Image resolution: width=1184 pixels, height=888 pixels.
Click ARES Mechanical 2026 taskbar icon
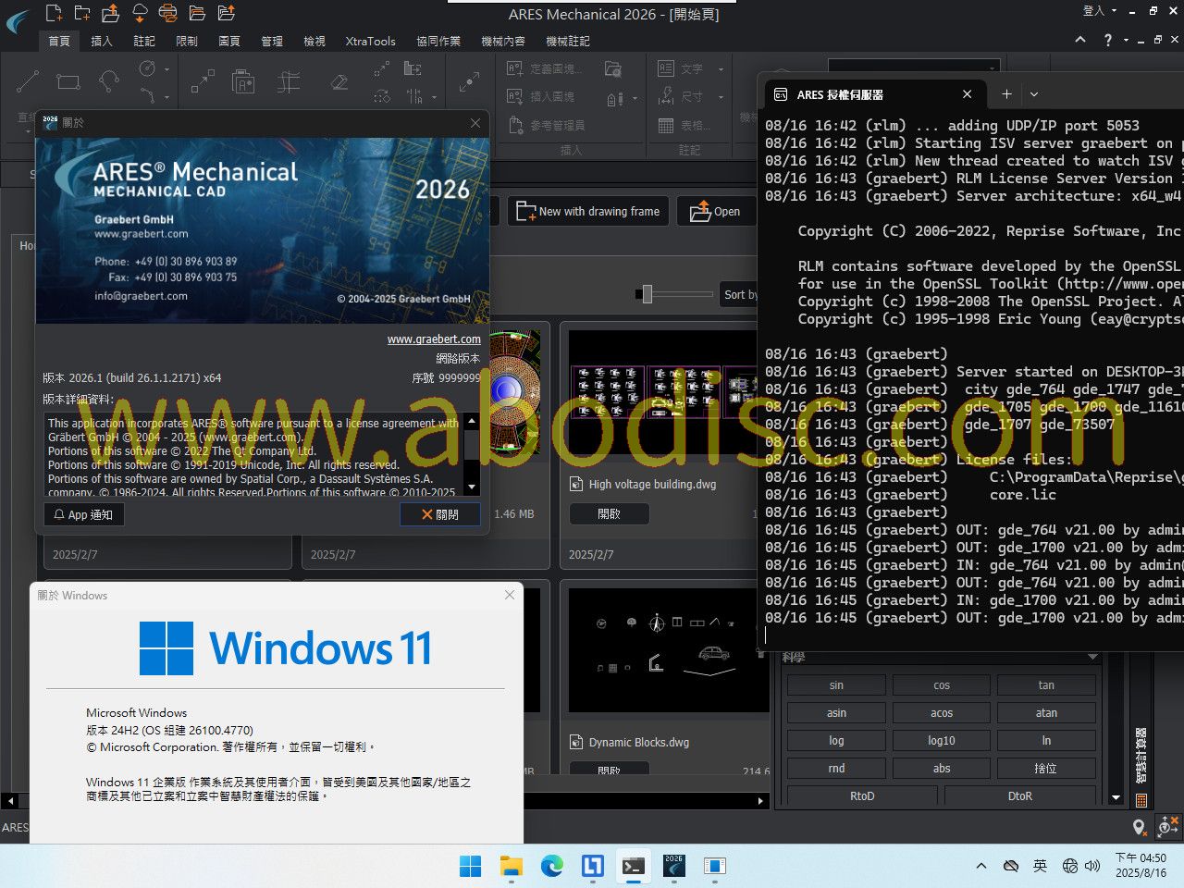[x=673, y=866]
